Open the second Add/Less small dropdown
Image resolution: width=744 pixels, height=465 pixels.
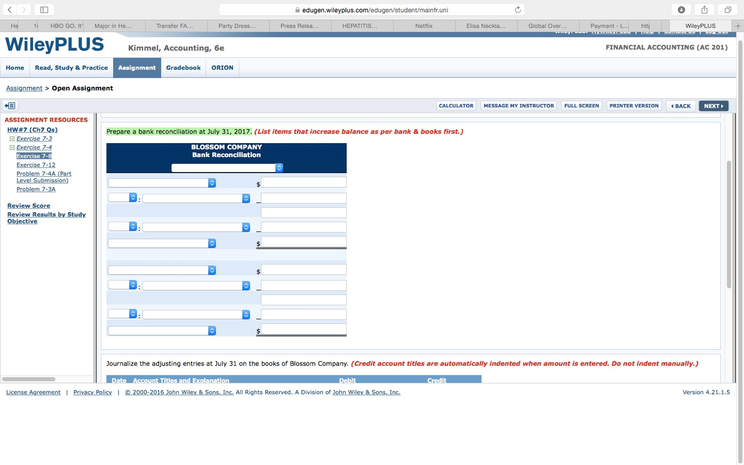(123, 227)
